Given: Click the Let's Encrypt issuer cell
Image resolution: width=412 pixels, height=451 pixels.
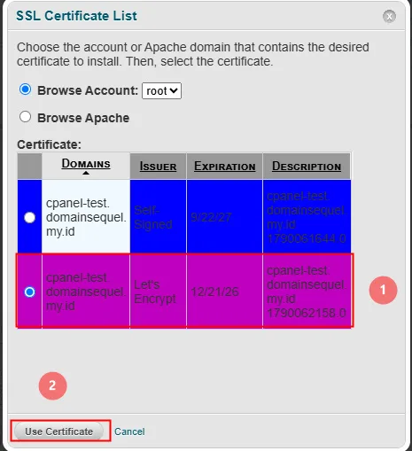Looking at the screenshot, I should [x=158, y=292].
